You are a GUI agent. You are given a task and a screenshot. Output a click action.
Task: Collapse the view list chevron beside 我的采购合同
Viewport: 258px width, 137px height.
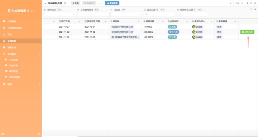[x=45, y=3]
